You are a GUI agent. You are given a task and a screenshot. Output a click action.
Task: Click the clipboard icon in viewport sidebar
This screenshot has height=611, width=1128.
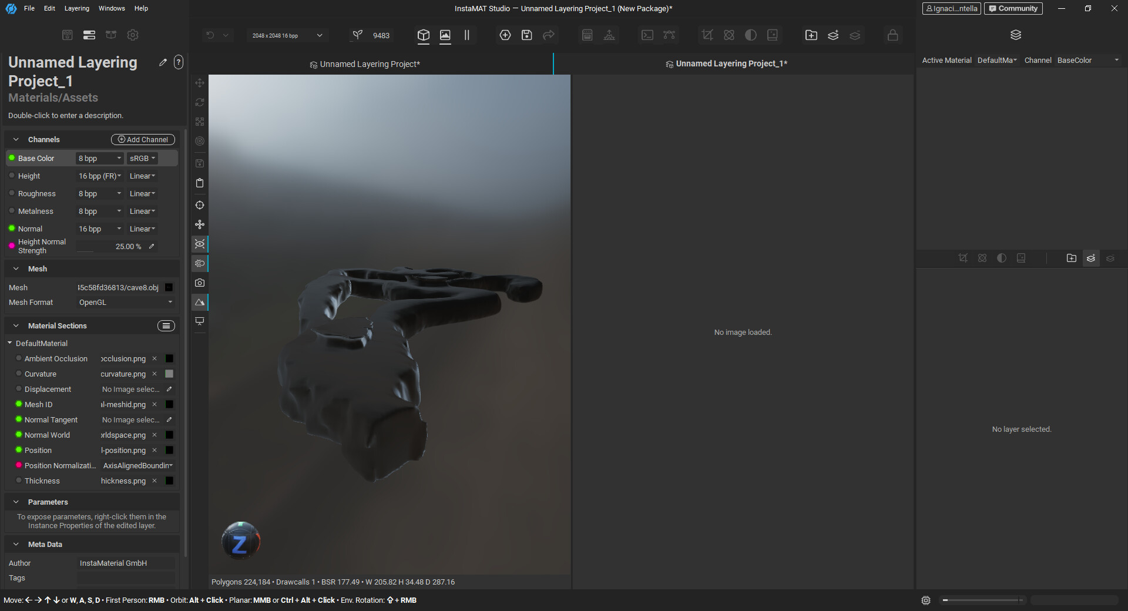200,183
